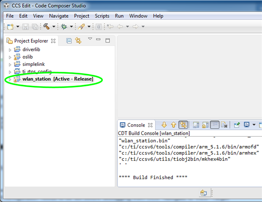The height and width of the screenshot is (202, 262).
Task: Close the Project Explorer view
Action: coord(53,41)
